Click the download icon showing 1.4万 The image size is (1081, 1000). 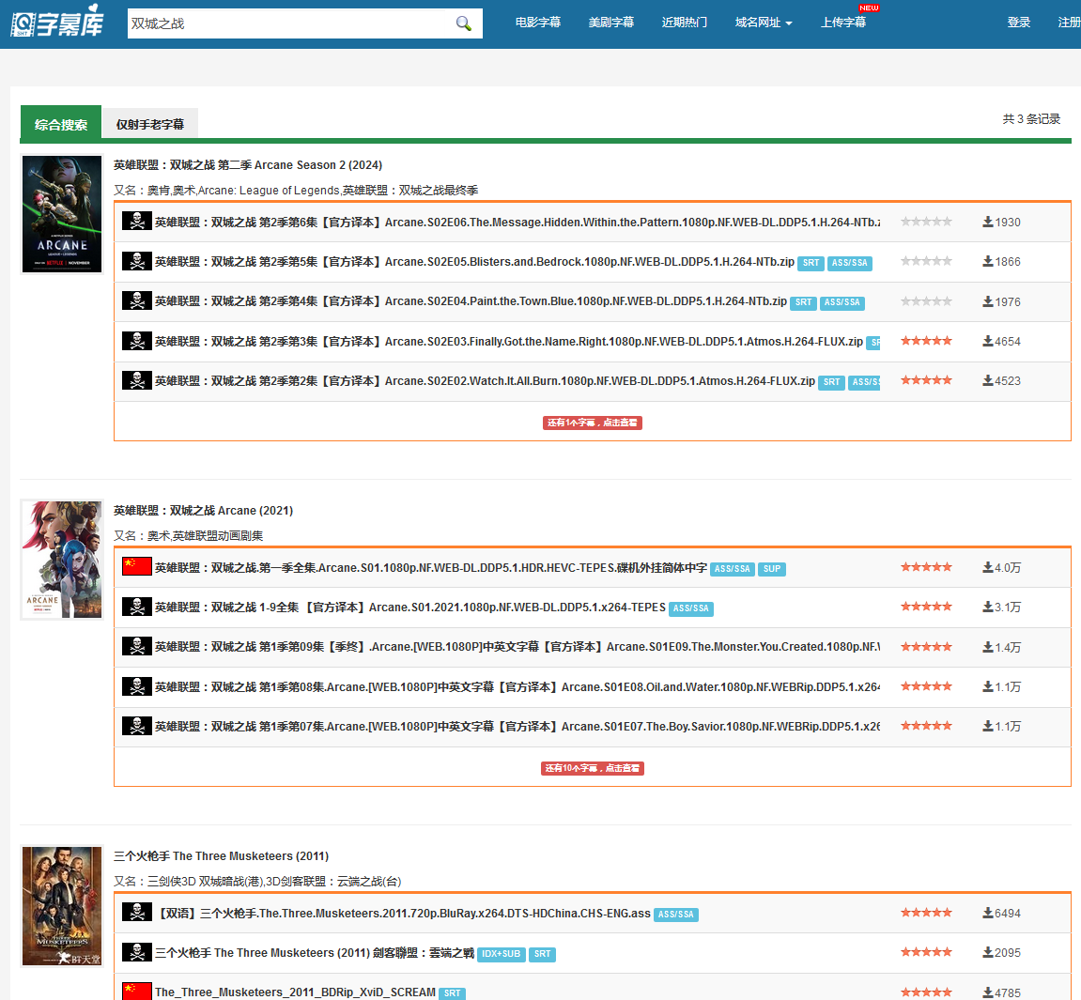988,647
